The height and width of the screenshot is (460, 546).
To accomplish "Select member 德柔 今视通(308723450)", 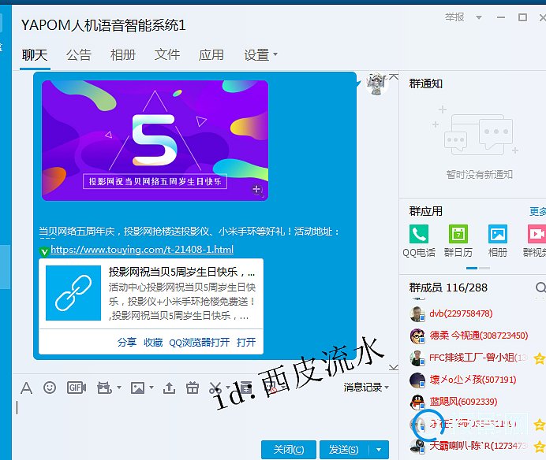I will (479, 336).
